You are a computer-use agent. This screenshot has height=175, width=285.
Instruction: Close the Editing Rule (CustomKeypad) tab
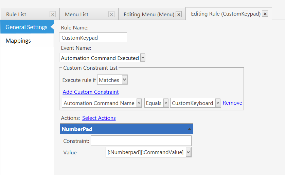tap(265, 14)
